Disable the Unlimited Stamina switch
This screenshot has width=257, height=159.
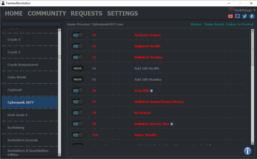78,57
